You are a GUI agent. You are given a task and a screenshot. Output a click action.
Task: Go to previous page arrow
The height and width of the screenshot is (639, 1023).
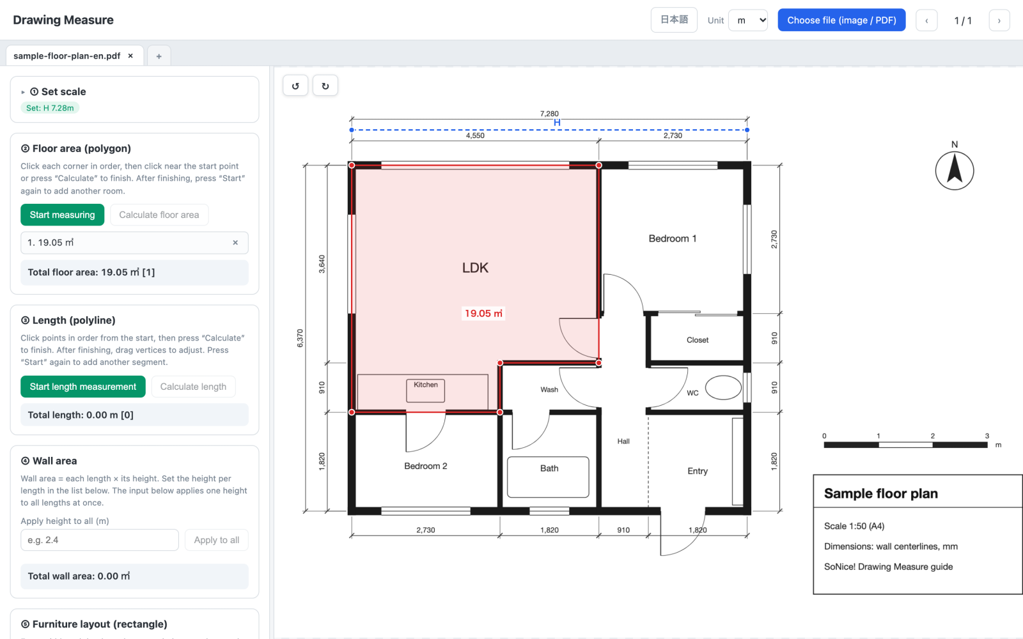[926, 20]
